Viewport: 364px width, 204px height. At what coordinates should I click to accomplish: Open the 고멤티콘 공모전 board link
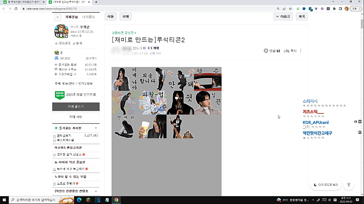[124, 33]
